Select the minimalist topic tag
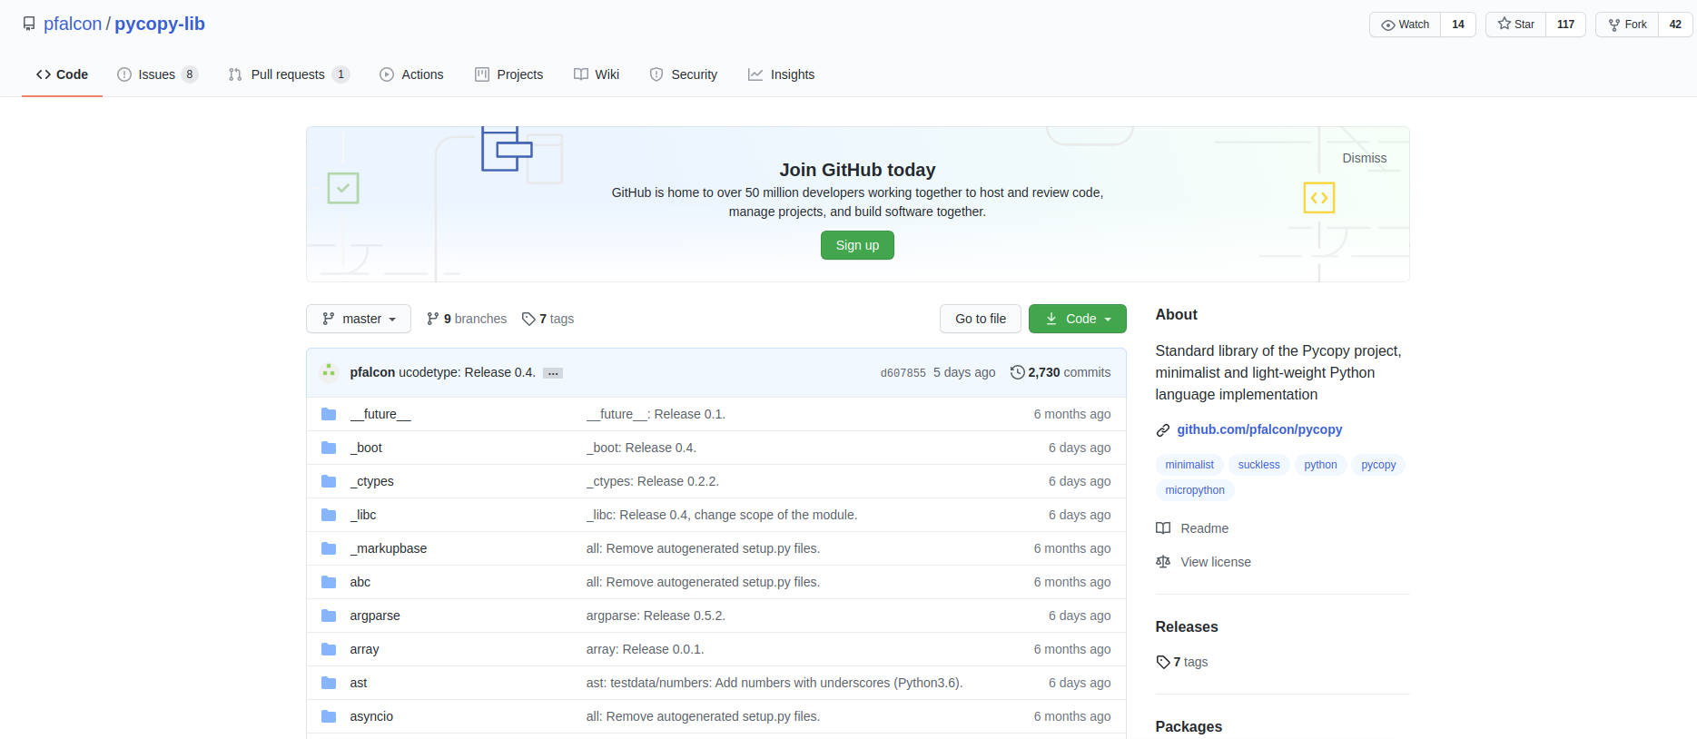 (1189, 465)
